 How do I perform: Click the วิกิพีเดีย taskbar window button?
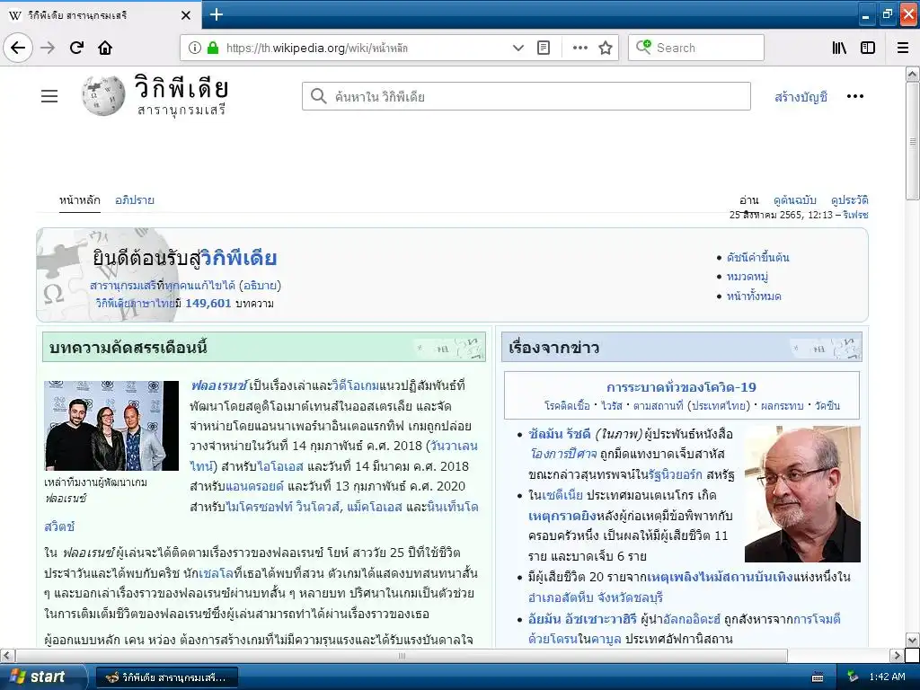pyautogui.click(x=166, y=677)
